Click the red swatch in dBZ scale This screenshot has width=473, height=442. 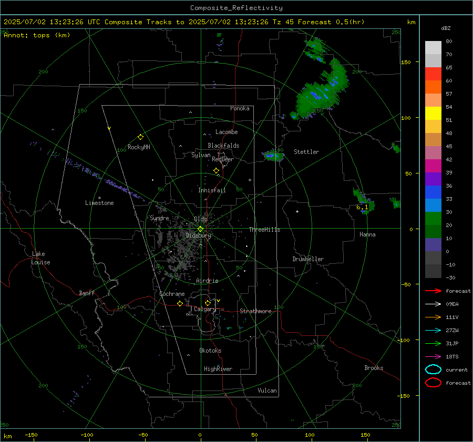pyautogui.click(x=433, y=74)
